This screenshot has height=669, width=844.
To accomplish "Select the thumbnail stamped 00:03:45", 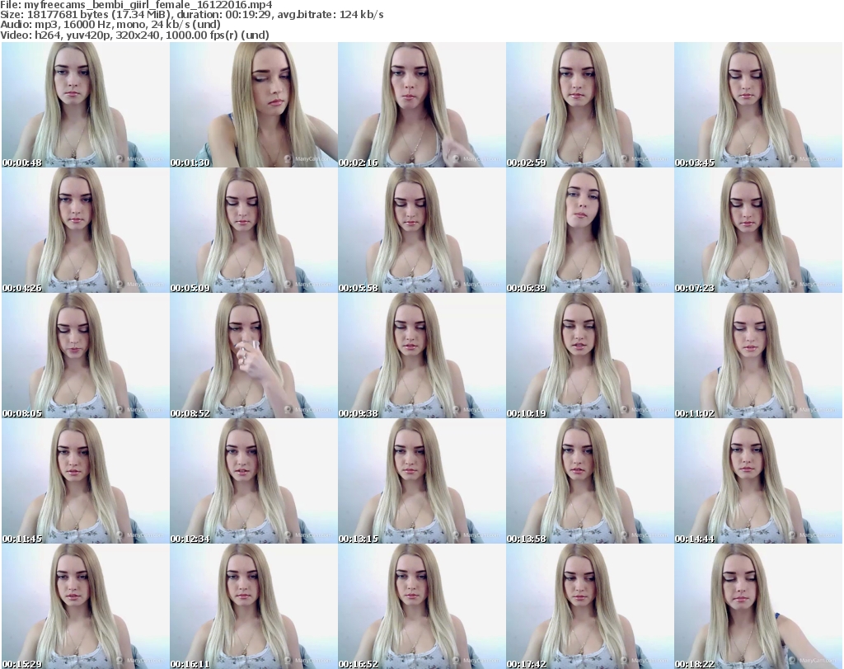I will pos(758,105).
